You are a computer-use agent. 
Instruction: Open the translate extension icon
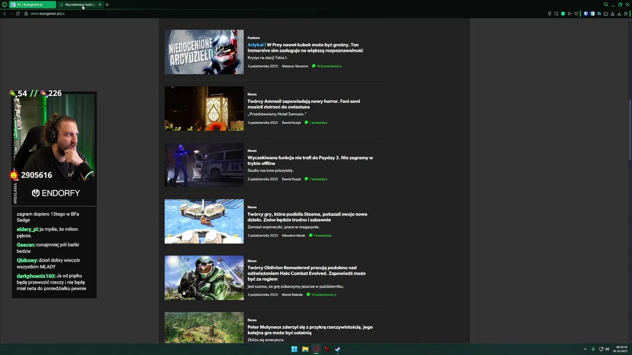pos(592,13)
